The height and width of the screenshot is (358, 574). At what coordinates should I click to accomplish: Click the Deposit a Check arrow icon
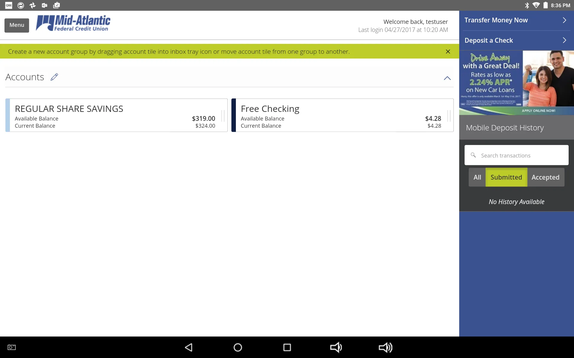tap(564, 40)
